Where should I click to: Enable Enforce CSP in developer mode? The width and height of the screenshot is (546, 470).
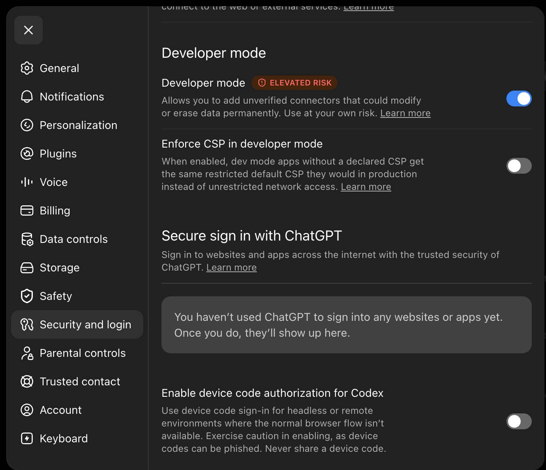(x=519, y=166)
